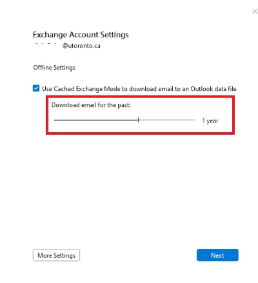Click the word year beside the slider
Image resolution: width=258 pixels, height=283 pixels.
click(212, 121)
